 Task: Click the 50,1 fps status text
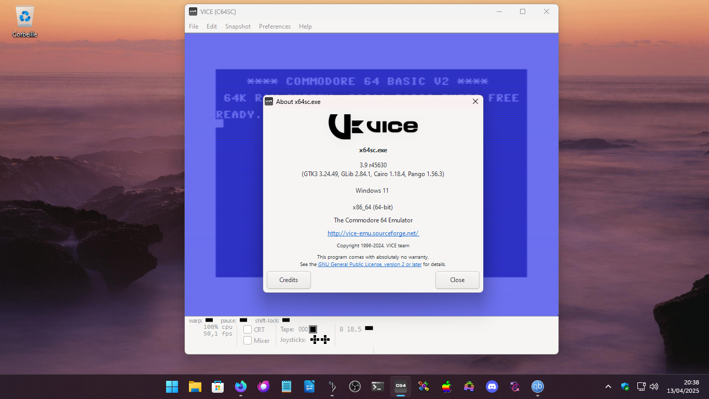(x=218, y=334)
